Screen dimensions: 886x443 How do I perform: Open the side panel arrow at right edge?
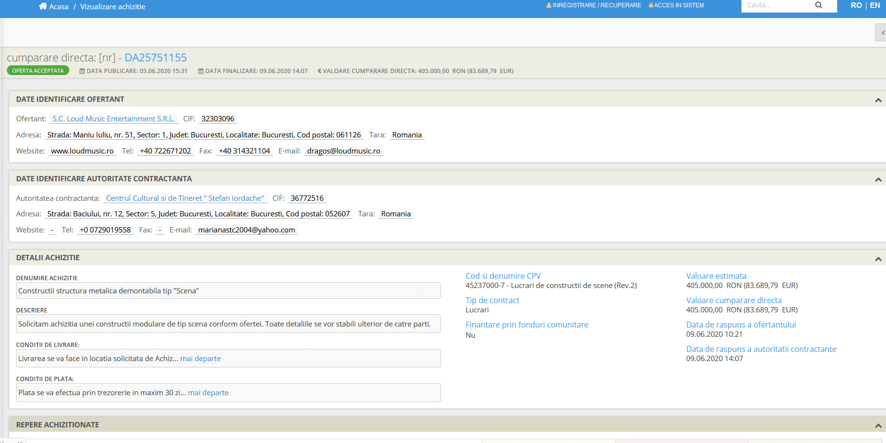(x=882, y=33)
